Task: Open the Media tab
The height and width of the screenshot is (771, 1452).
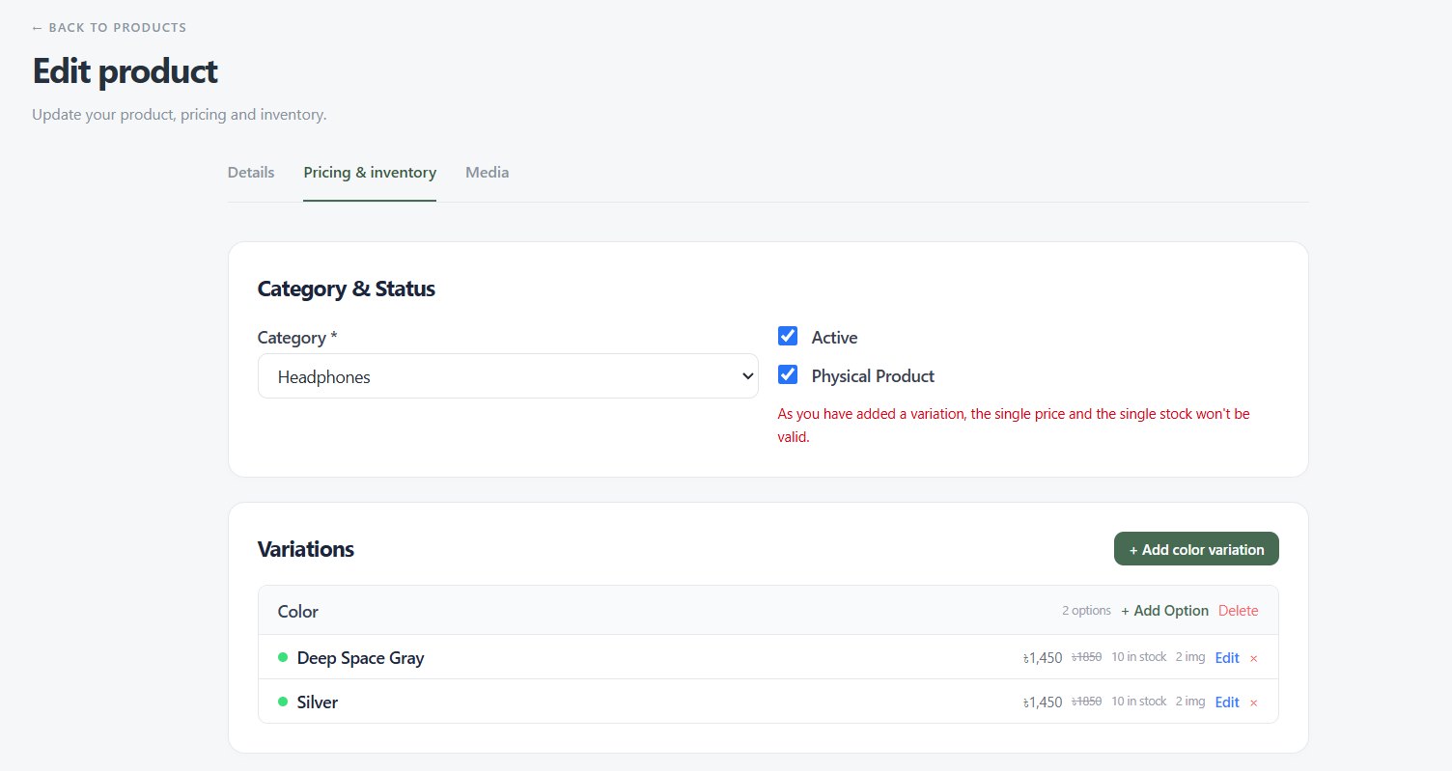Action: coord(488,173)
